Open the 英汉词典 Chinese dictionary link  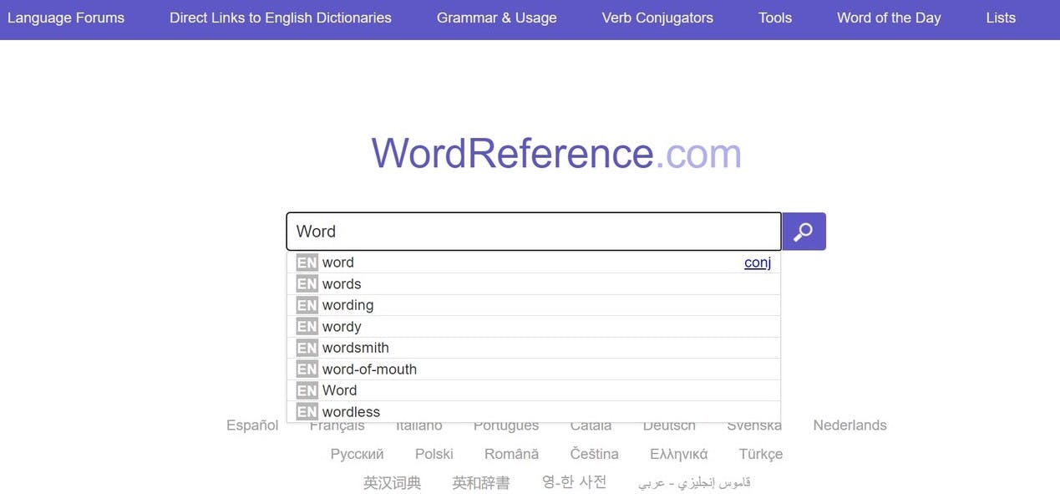click(393, 482)
